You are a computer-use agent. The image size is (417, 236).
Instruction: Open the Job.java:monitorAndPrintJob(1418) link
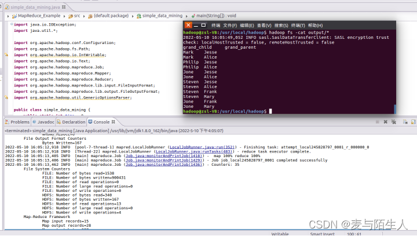(x=163, y=156)
